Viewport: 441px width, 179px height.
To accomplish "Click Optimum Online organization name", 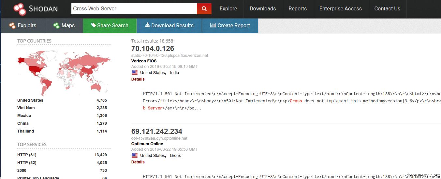I will click(x=147, y=144).
